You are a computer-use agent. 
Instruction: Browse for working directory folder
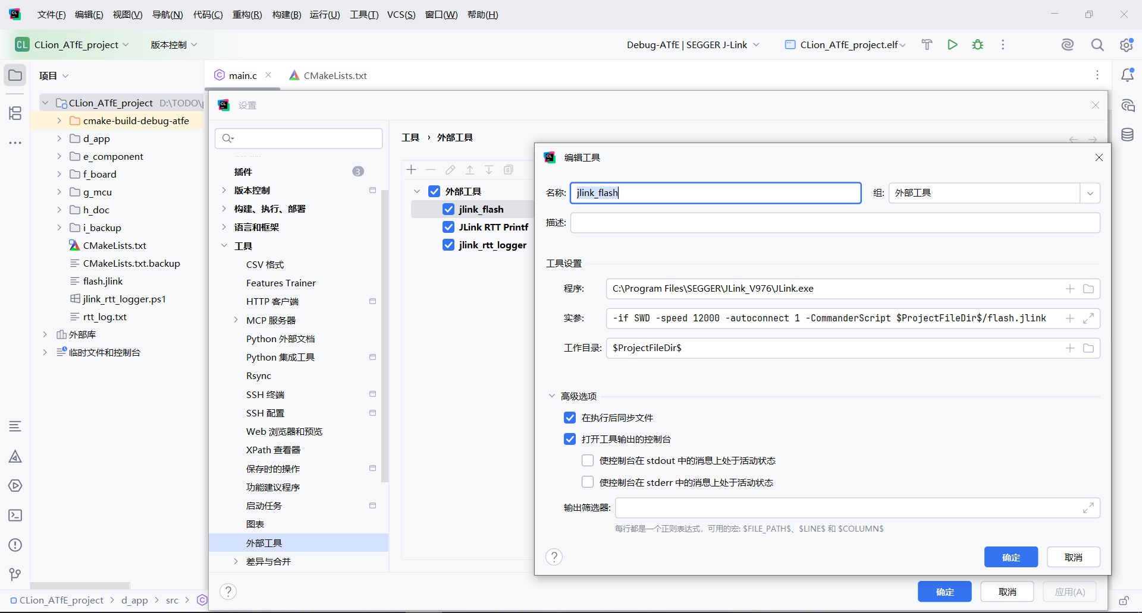point(1088,348)
